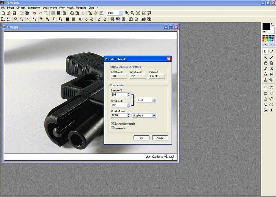
Task: Save the image with the floppy icon
Action: click(14, 13)
